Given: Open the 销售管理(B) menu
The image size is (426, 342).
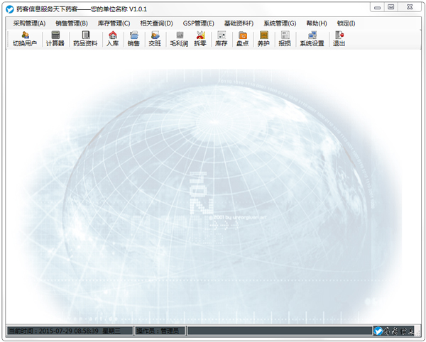Looking at the screenshot, I should 72,23.
